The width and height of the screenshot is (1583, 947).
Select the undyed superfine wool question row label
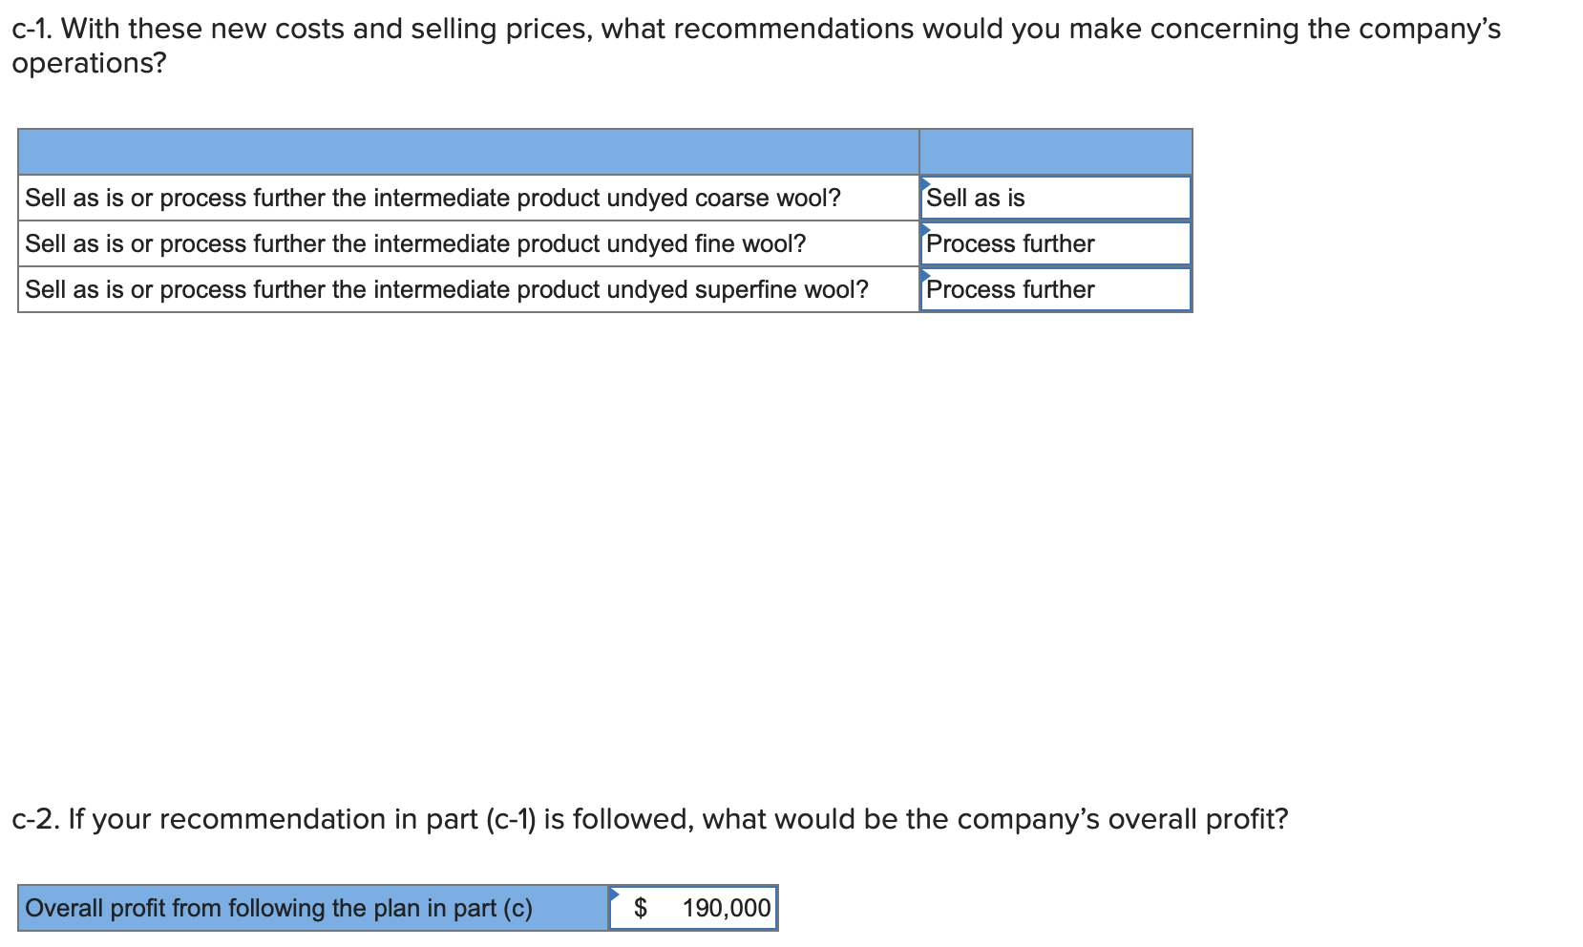(x=447, y=289)
